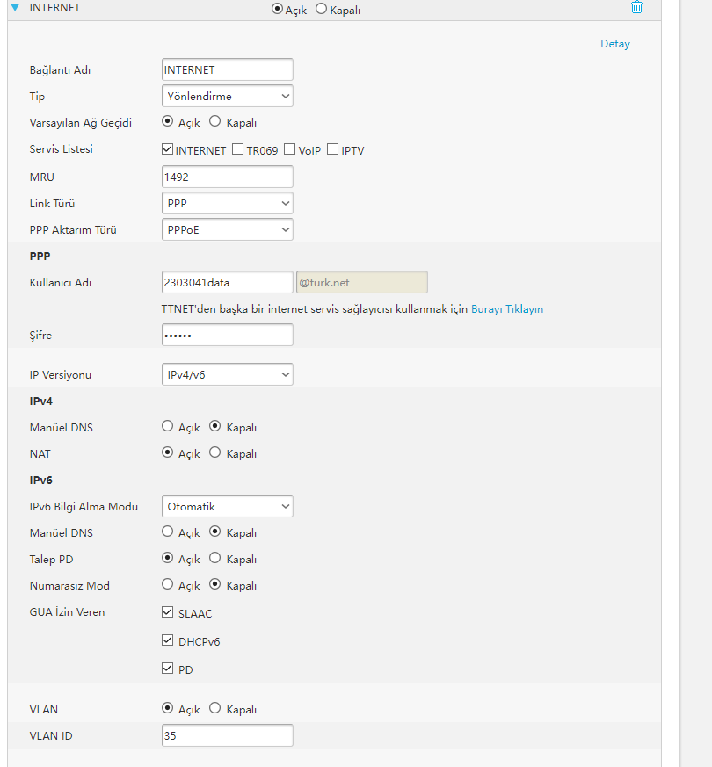This screenshot has width=712, height=767.
Task: Focus the Şifre password field
Action: tap(227, 335)
